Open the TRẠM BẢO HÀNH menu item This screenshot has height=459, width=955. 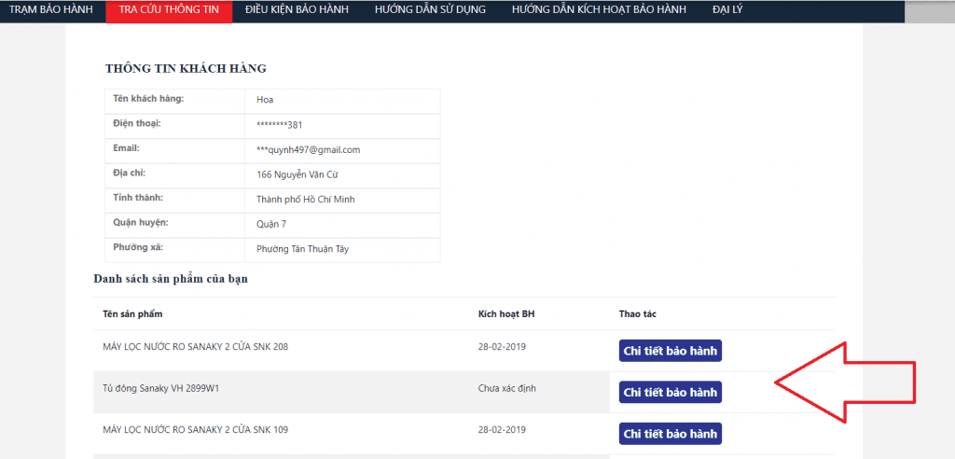pyautogui.click(x=51, y=10)
